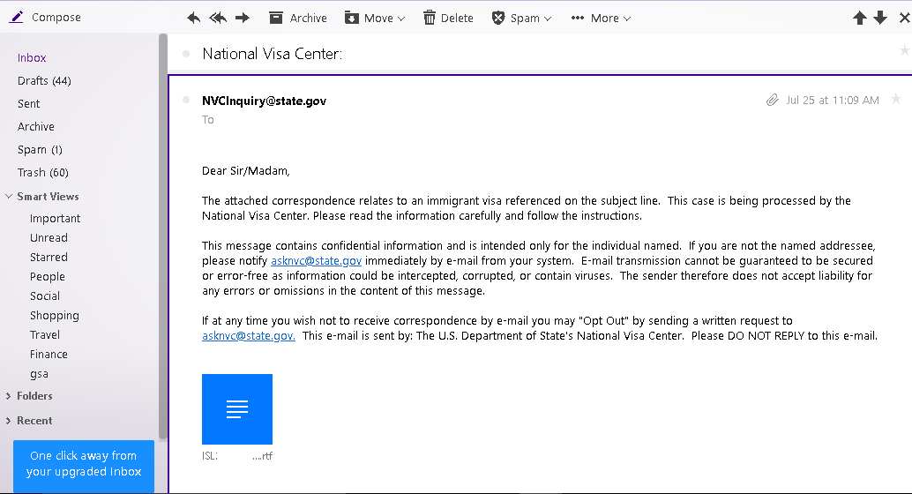Expand the Folders section
912x494 pixels.
tap(8, 396)
